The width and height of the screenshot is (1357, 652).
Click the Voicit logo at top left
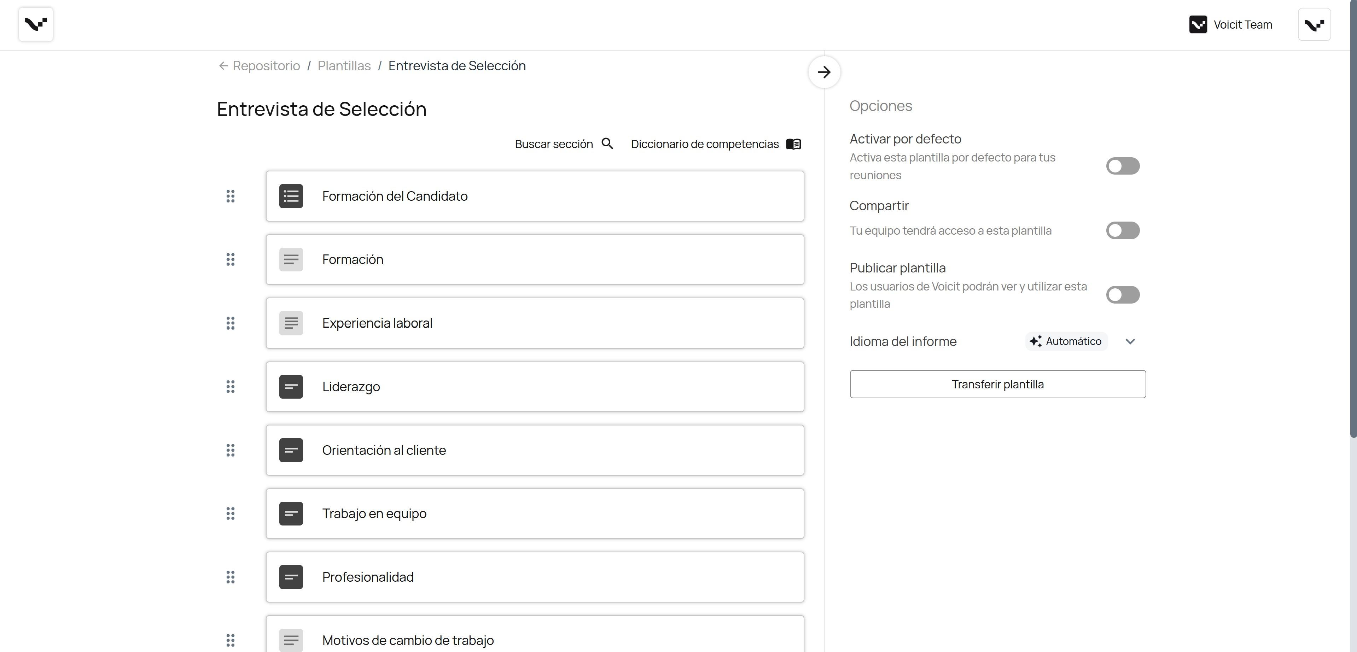(x=36, y=24)
